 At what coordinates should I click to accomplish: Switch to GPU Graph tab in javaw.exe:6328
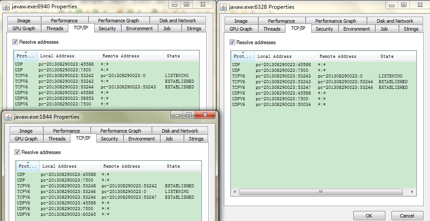[x=241, y=29]
